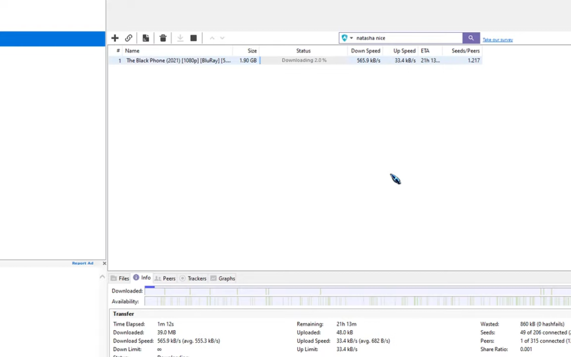Open search provider dropdown arrow
The width and height of the screenshot is (571, 357).
pos(351,38)
